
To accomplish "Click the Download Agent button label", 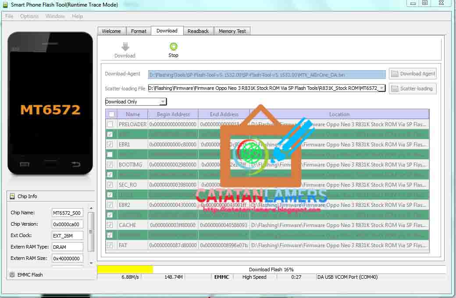I will pyautogui.click(x=417, y=74).
